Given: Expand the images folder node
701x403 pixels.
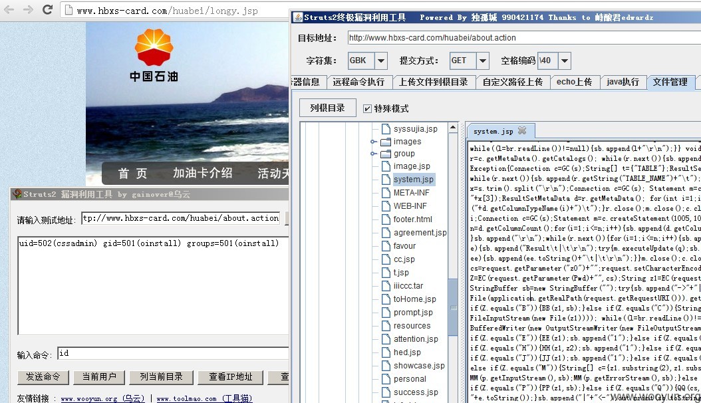Looking at the screenshot, I should (373, 142).
